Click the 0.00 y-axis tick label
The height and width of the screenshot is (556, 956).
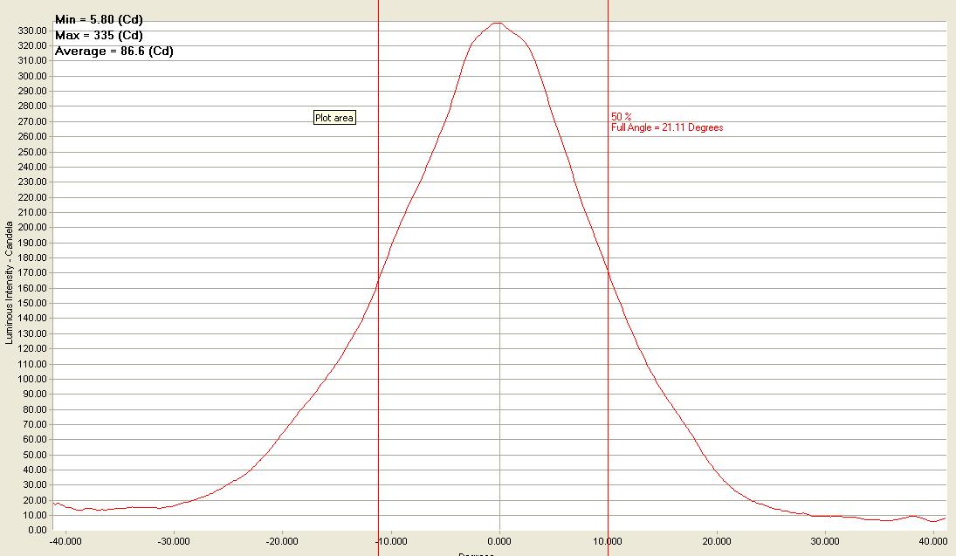tap(36, 530)
